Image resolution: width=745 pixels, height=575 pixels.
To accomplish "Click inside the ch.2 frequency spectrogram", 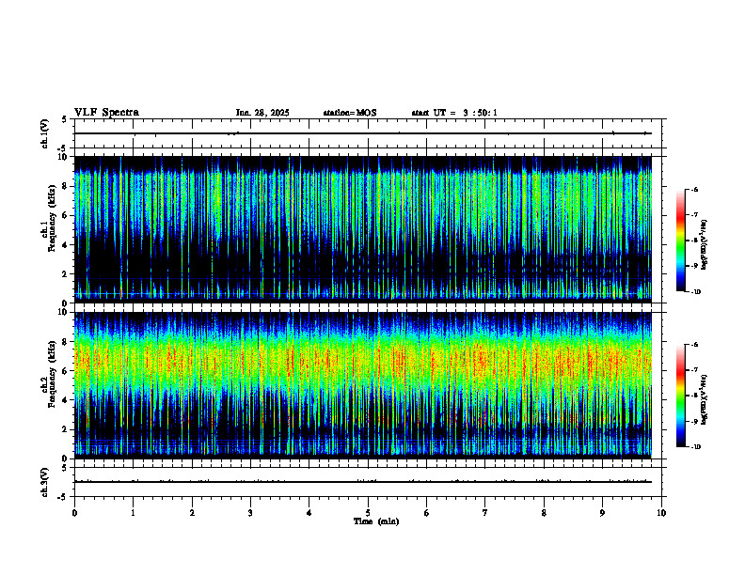I will [362, 385].
